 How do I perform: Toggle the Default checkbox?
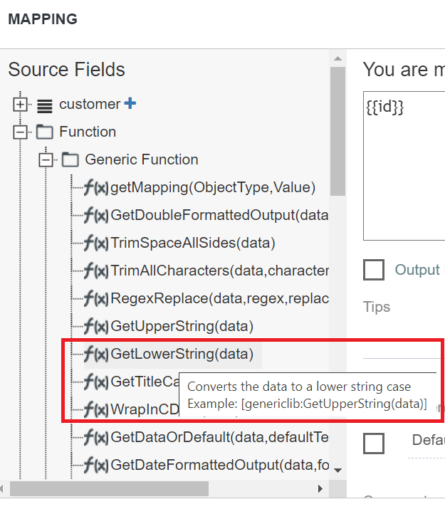374,444
